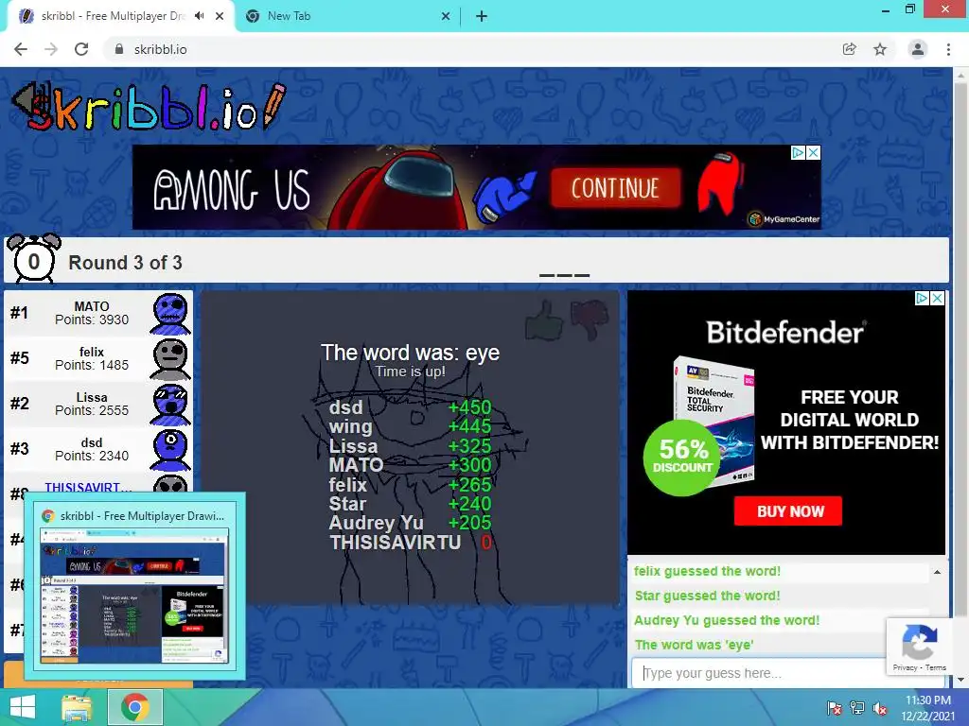Click chat message 'Star guessed the word!'
Screen dimensions: 969x726
[x=707, y=596]
